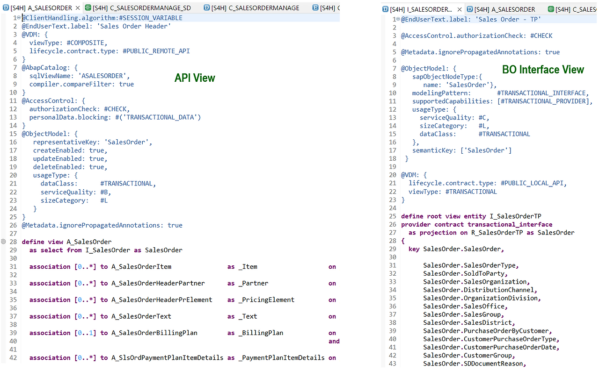The height and width of the screenshot is (371, 599).
Task: Click the green object icon on C_SALESORDERMANAGE_SD tab
Action: pyautogui.click(x=88, y=7)
